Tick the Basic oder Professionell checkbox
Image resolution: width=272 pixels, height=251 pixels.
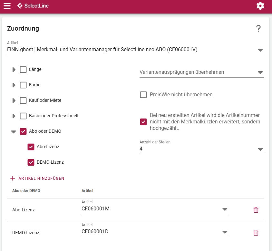click(x=23, y=116)
